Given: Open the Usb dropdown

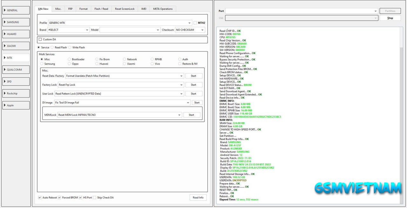Looking at the screenshot, I should coord(302,18).
